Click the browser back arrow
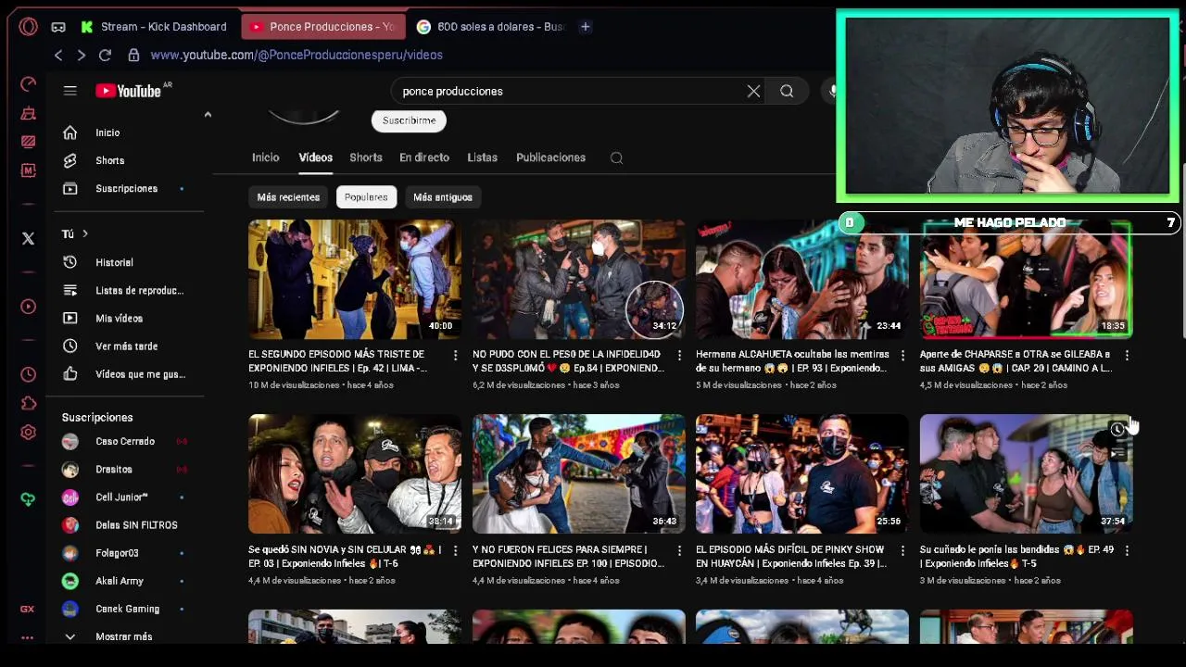 58,56
